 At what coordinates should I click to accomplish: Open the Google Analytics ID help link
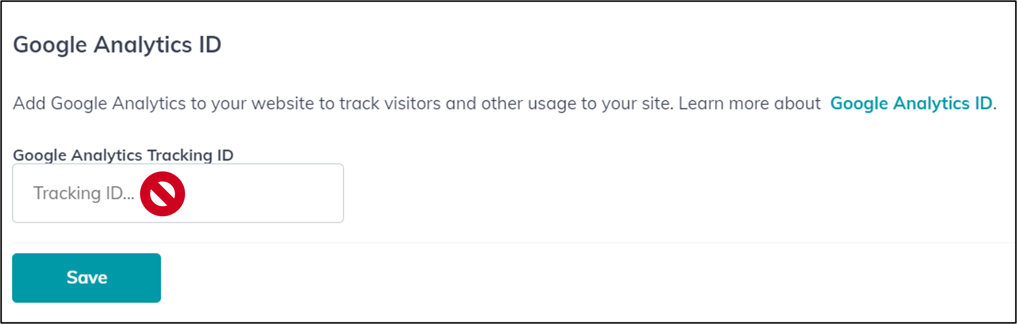[911, 103]
